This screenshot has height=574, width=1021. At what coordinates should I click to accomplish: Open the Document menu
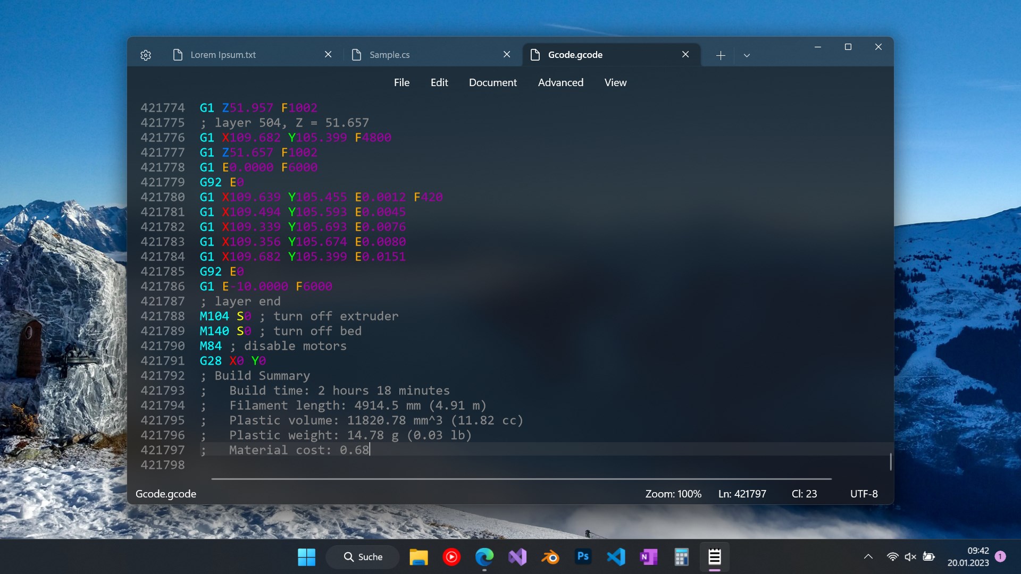(492, 82)
